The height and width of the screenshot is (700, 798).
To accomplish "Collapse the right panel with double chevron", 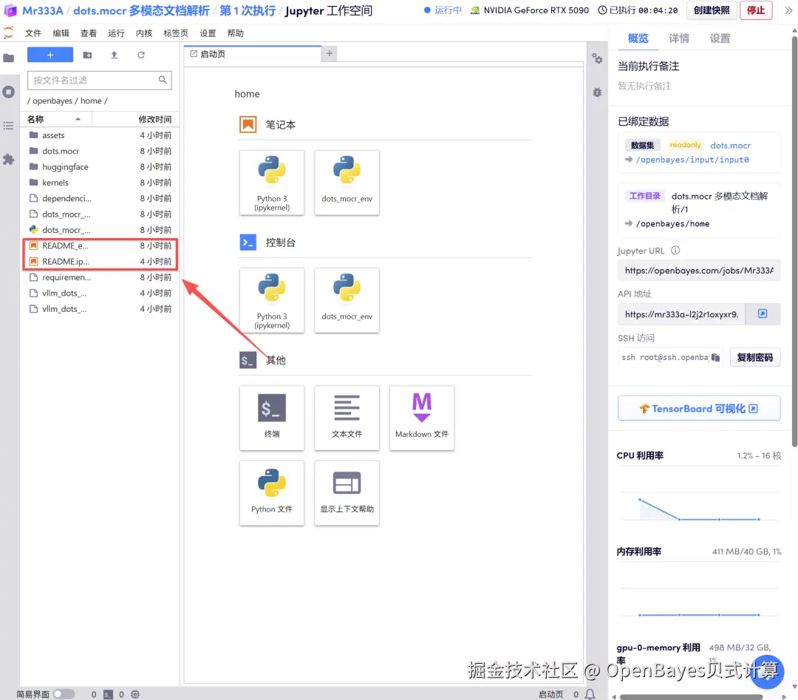I will [x=788, y=10].
